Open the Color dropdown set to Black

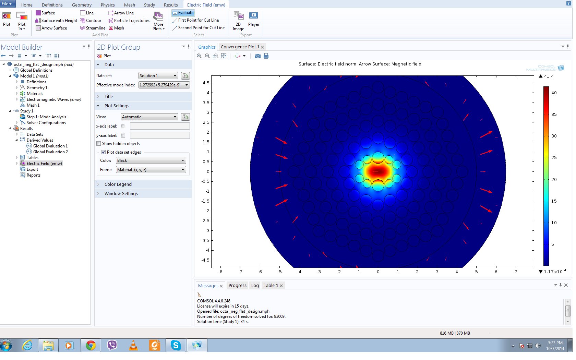(151, 160)
